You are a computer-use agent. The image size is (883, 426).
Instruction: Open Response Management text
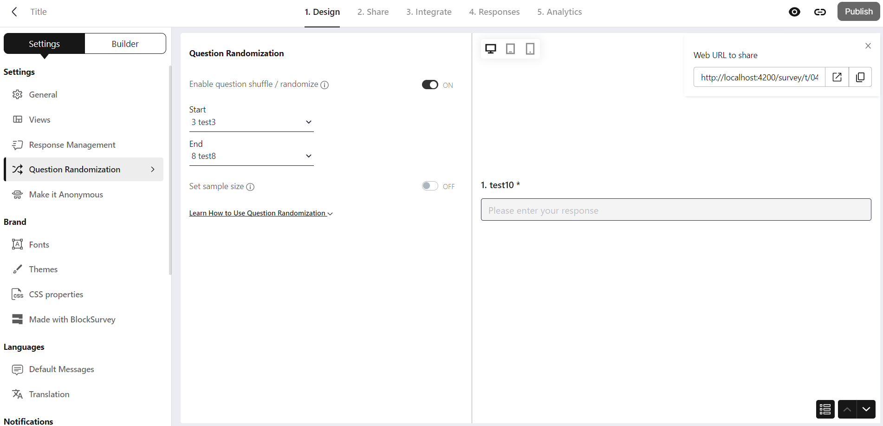(x=72, y=145)
